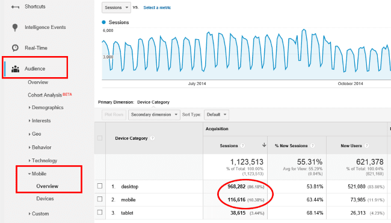Click help icon next to Device Category
Screen dimensions: 391x223
[x=152, y=138]
